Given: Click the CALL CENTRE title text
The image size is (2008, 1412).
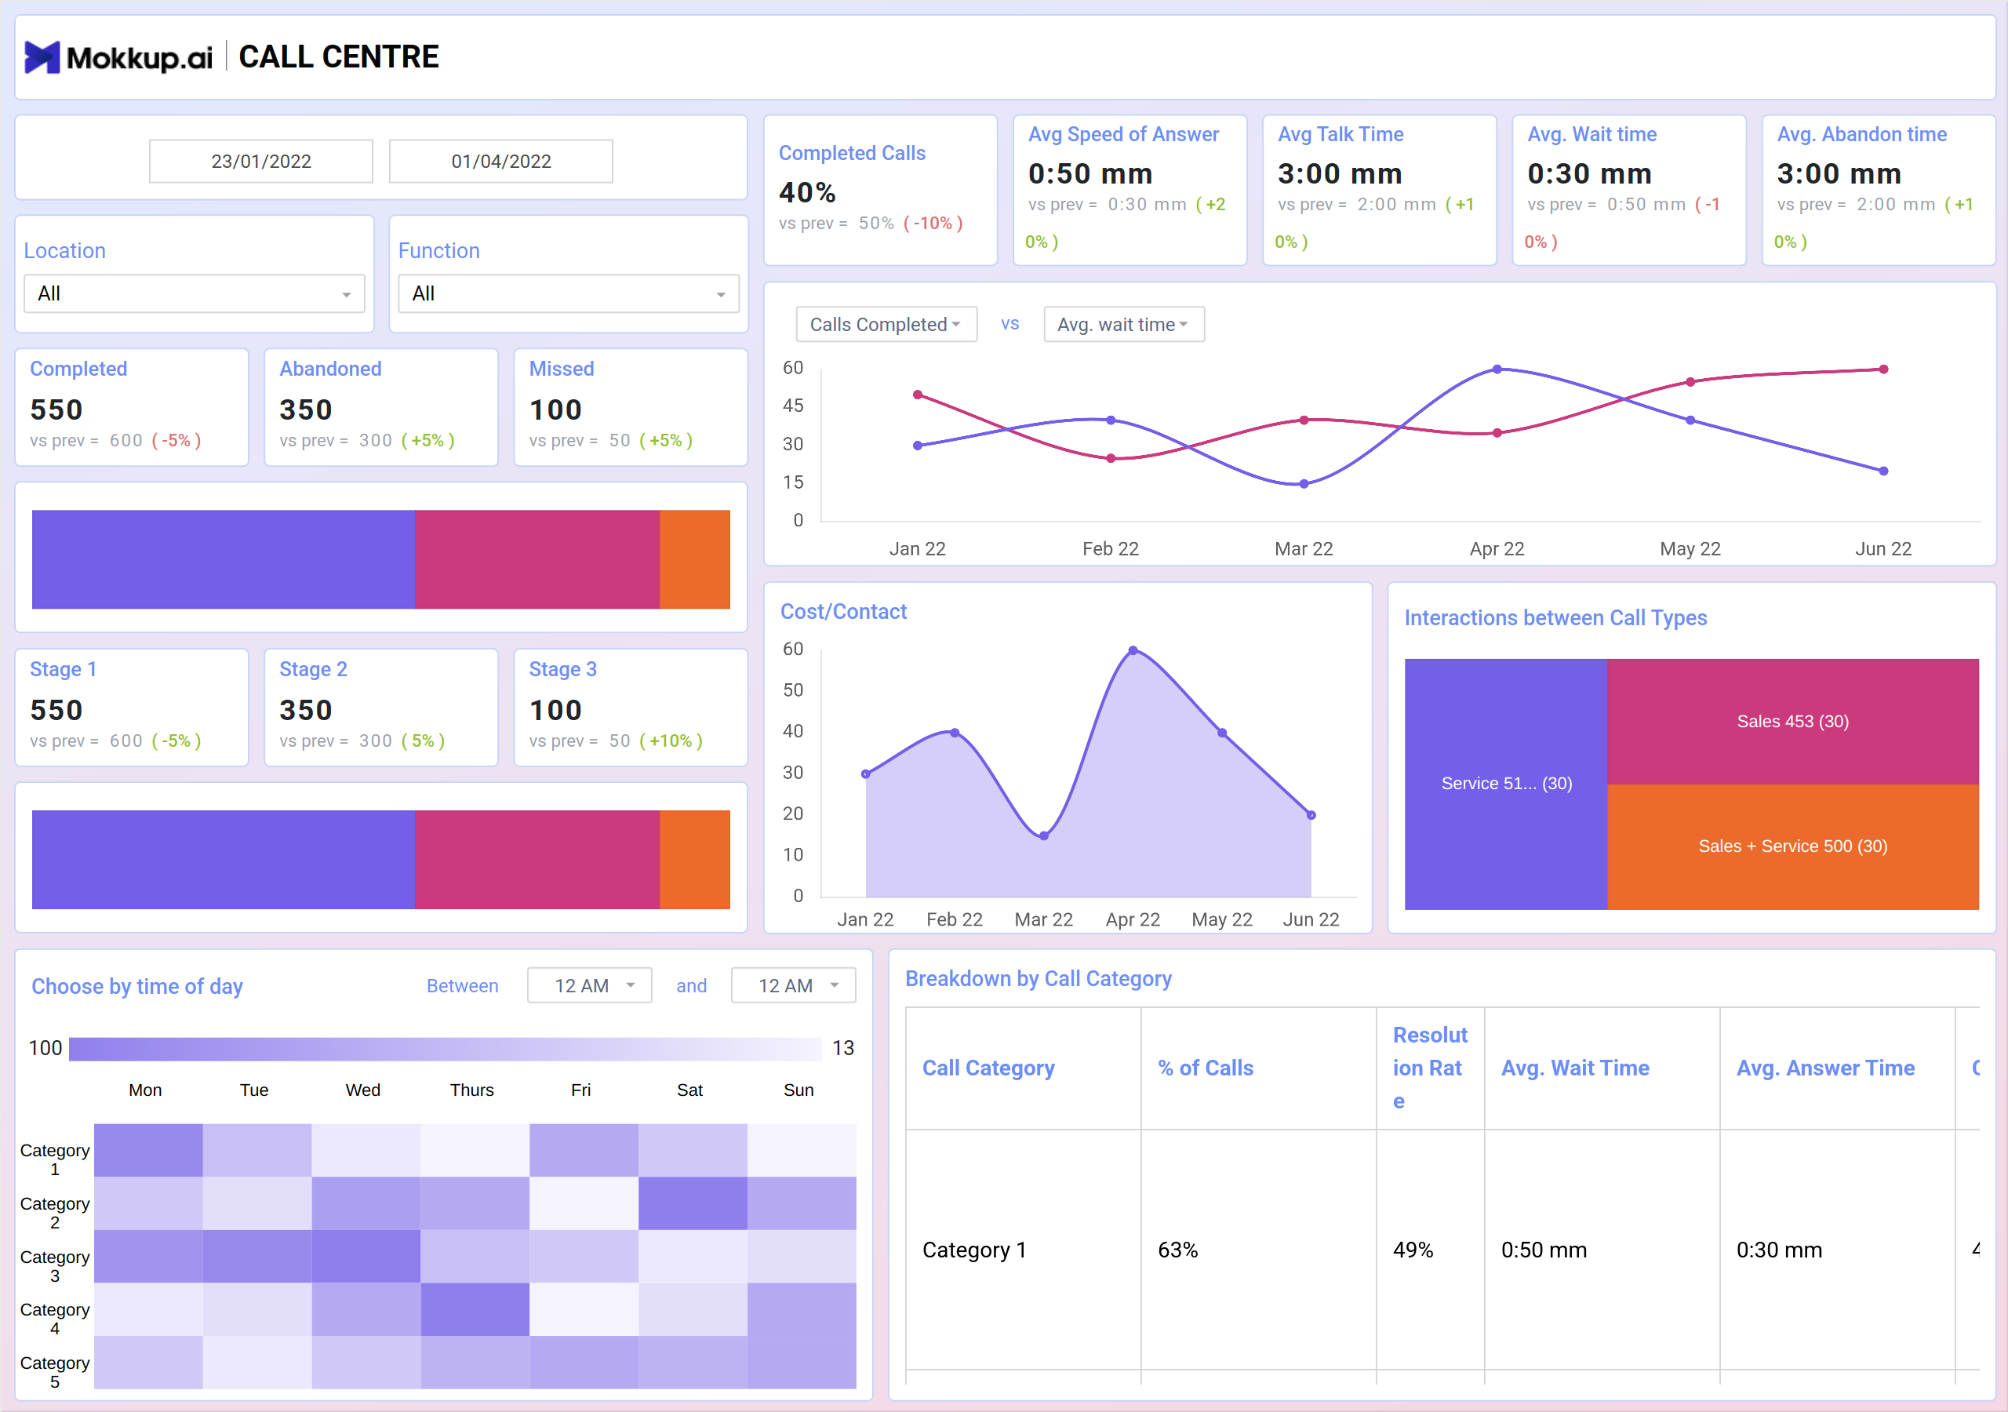Looking at the screenshot, I should pyautogui.click(x=338, y=56).
